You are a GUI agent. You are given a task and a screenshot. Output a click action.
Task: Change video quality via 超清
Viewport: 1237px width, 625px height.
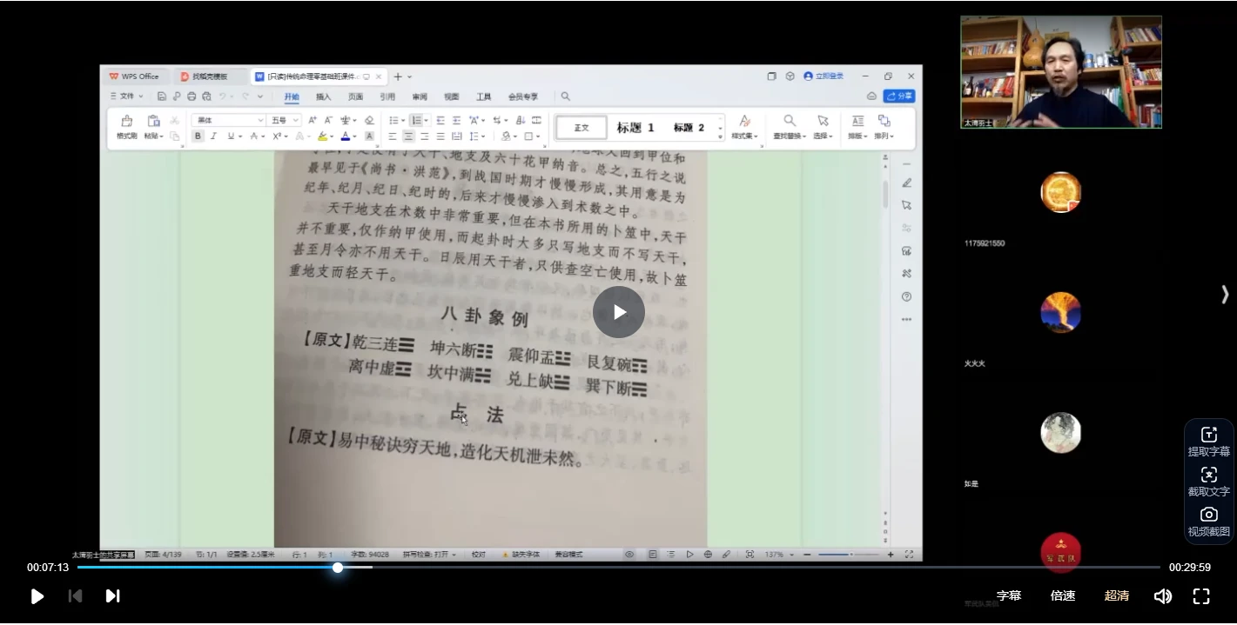pyautogui.click(x=1117, y=596)
